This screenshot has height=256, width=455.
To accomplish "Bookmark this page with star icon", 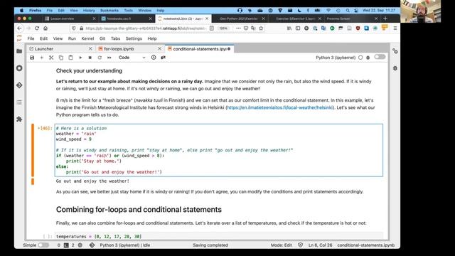I will coord(261,28).
